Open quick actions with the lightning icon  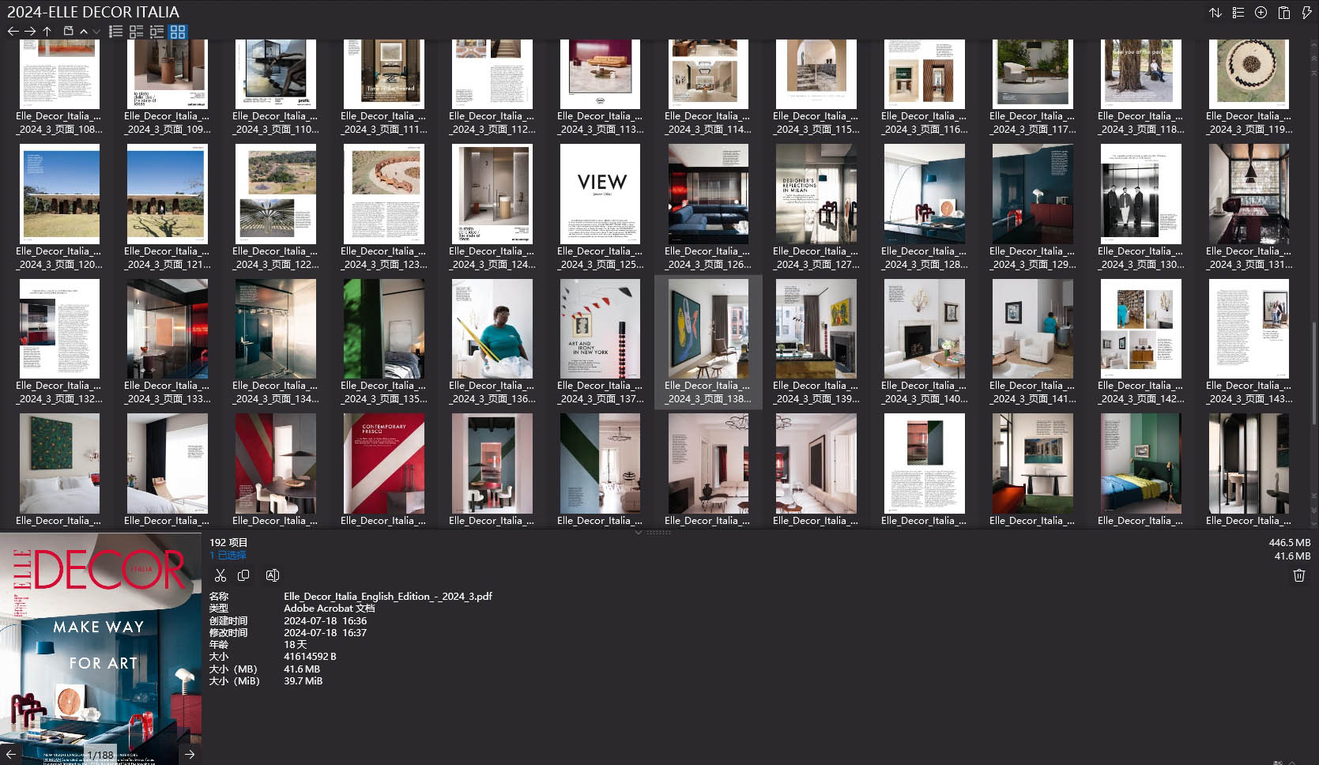point(1306,13)
